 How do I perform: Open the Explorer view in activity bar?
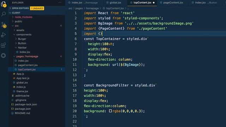coord(4,4)
